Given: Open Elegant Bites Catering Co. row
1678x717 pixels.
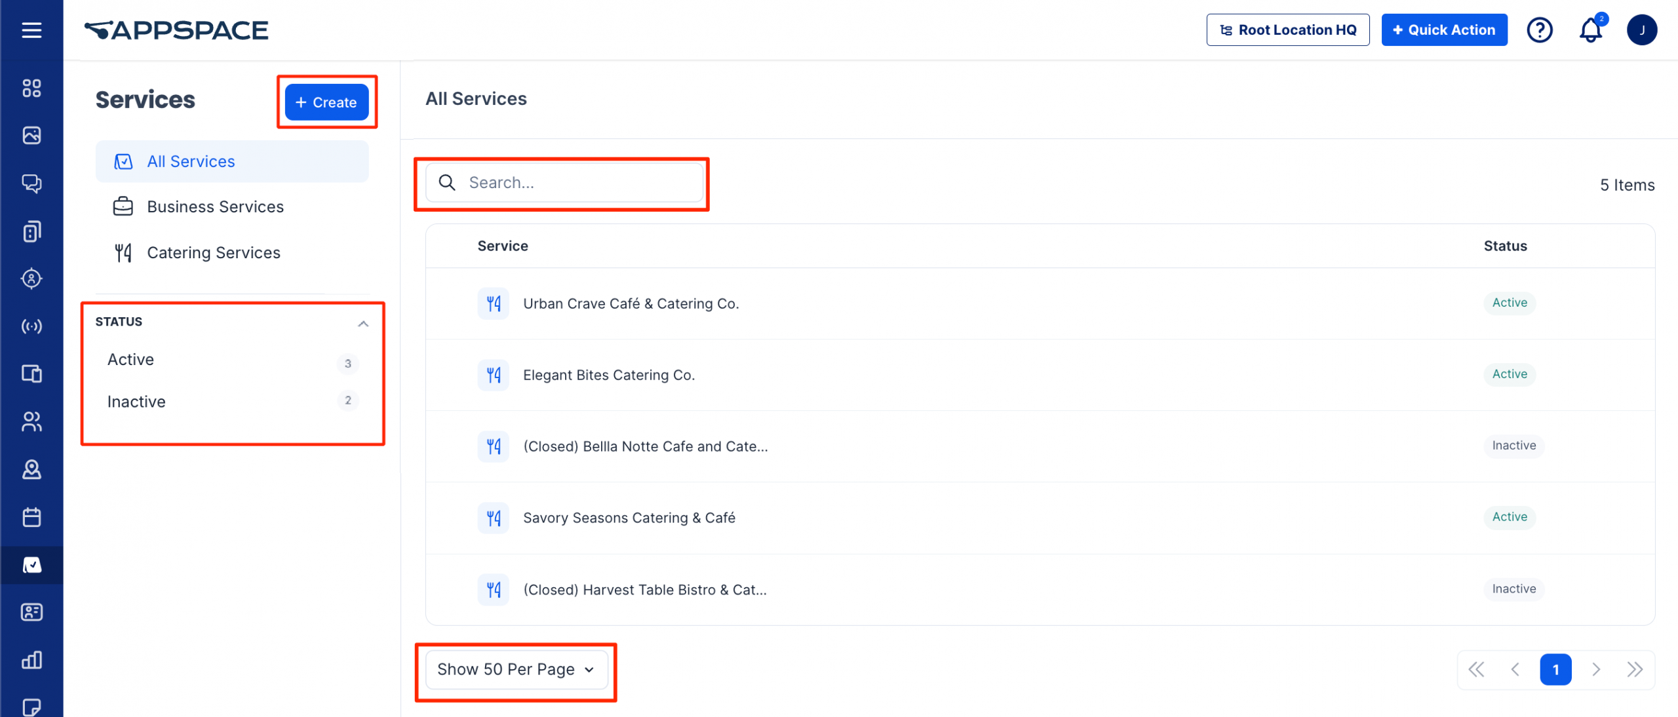Looking at the screenshot, I should click(1040, 375).
